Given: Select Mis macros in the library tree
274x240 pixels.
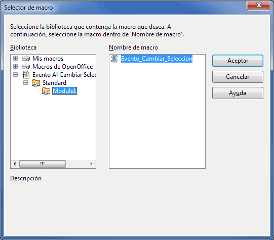Looking at the screenshot, I should [48, 59].
